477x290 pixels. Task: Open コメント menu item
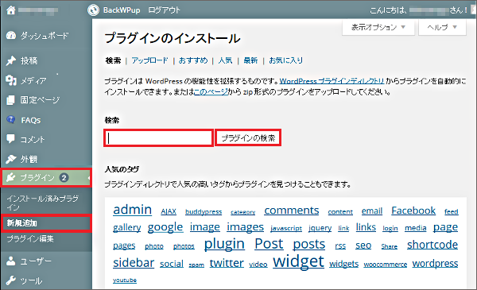coord(33,139)
